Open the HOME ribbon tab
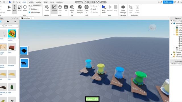The height and width of the screenshot is (102, 182). click(x=24, y=2)
